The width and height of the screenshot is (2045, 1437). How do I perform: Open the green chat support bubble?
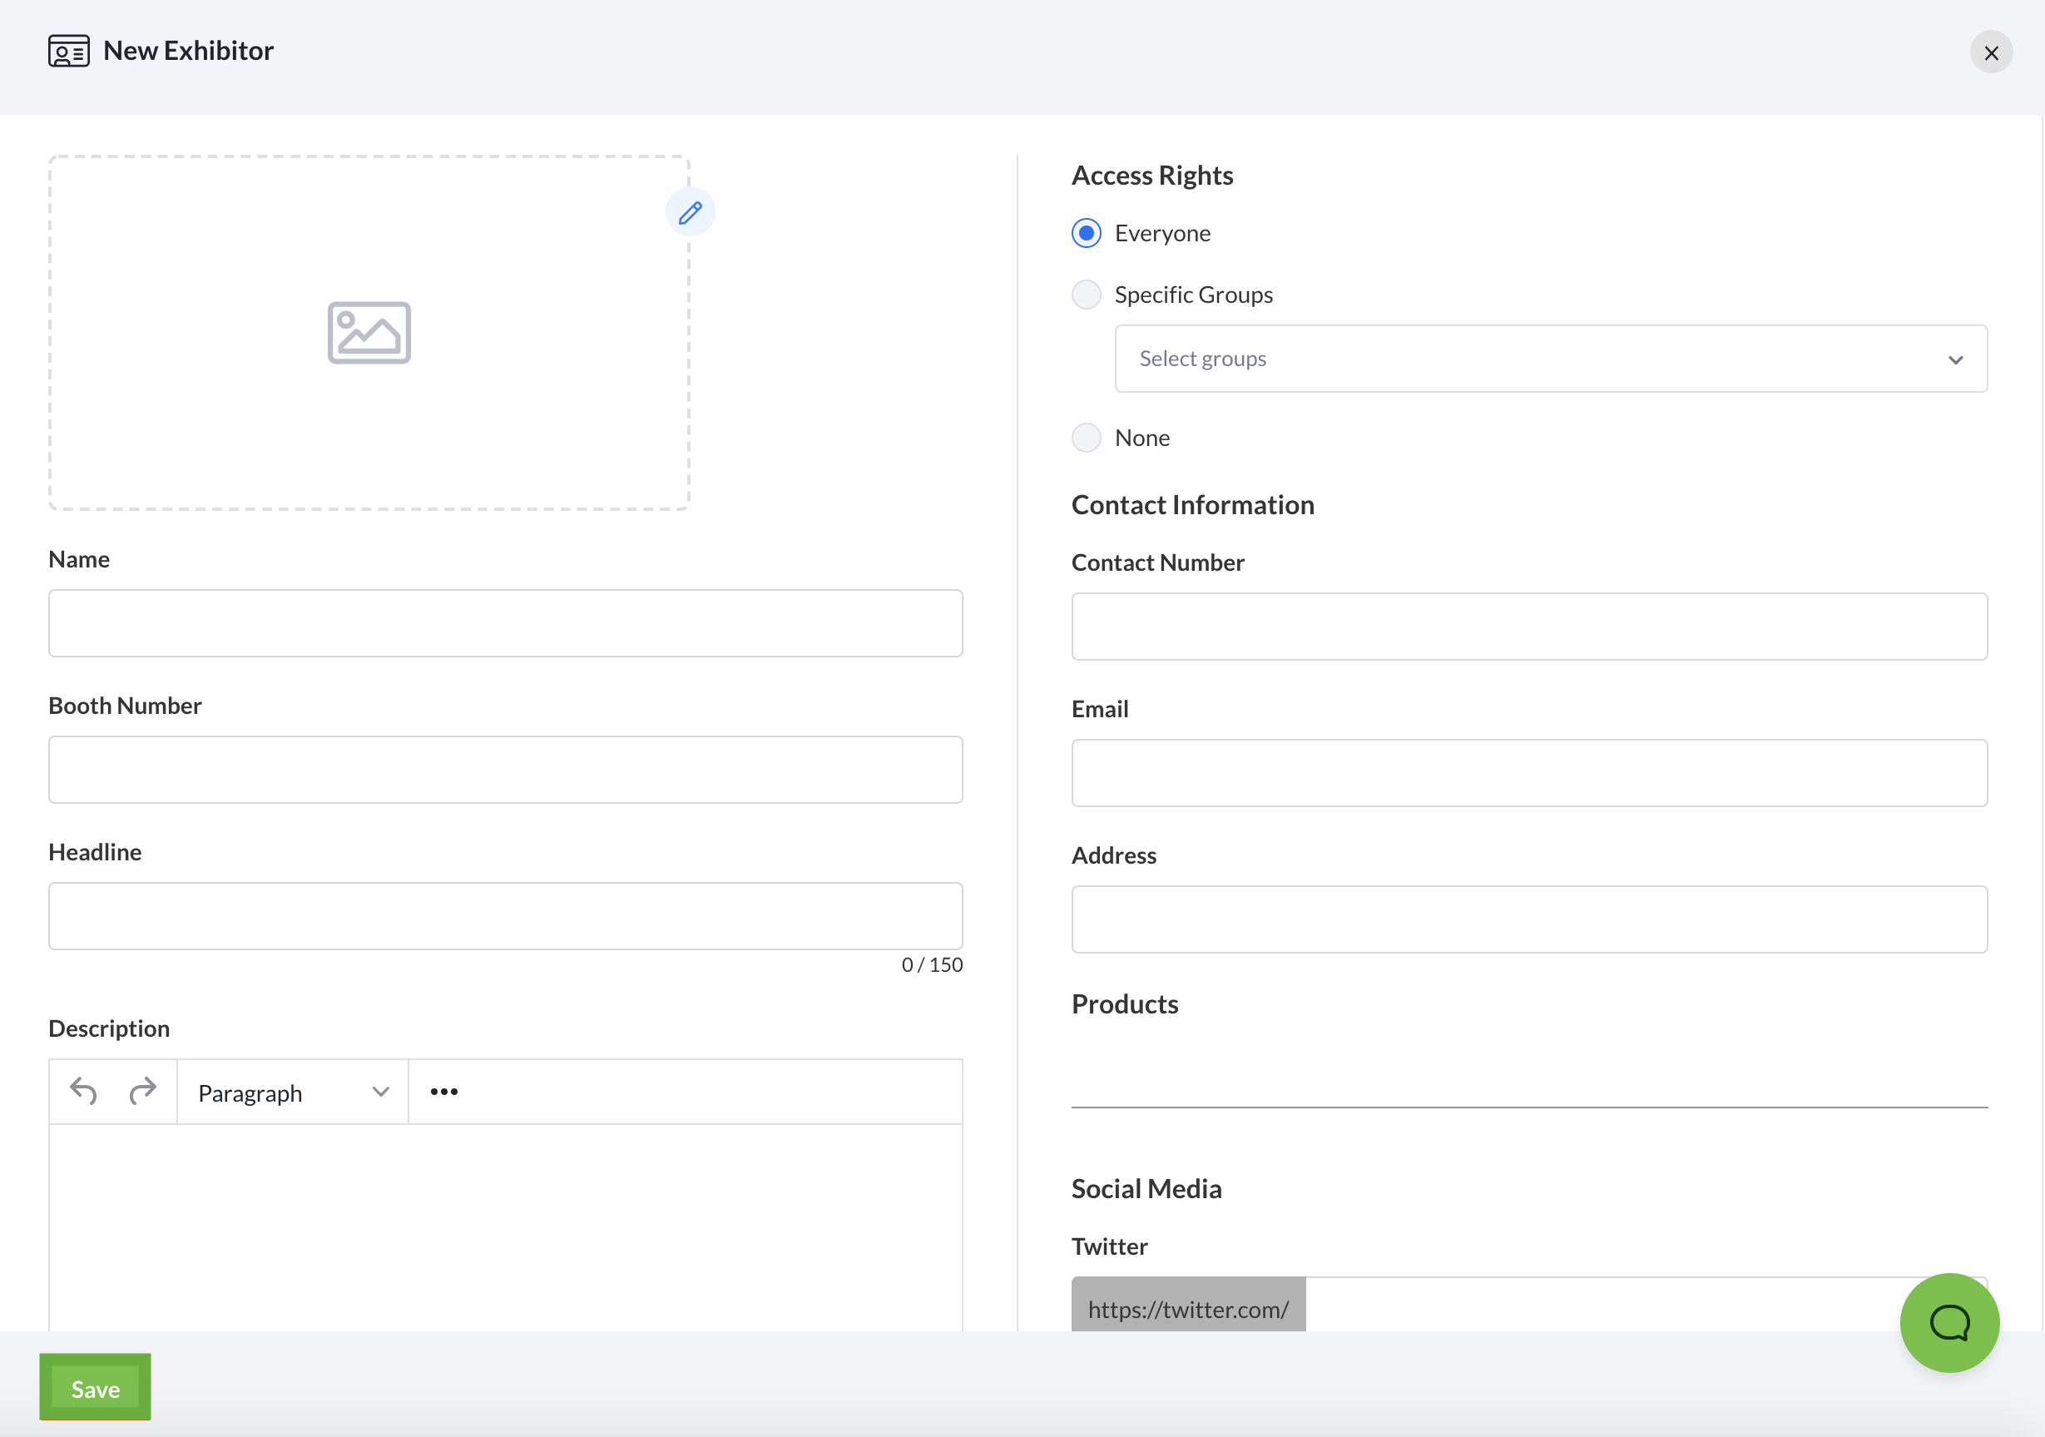1948,1322
